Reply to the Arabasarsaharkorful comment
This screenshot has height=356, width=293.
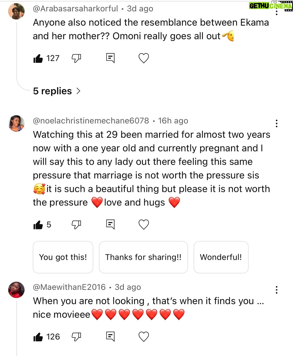click(x=110, y=58)
